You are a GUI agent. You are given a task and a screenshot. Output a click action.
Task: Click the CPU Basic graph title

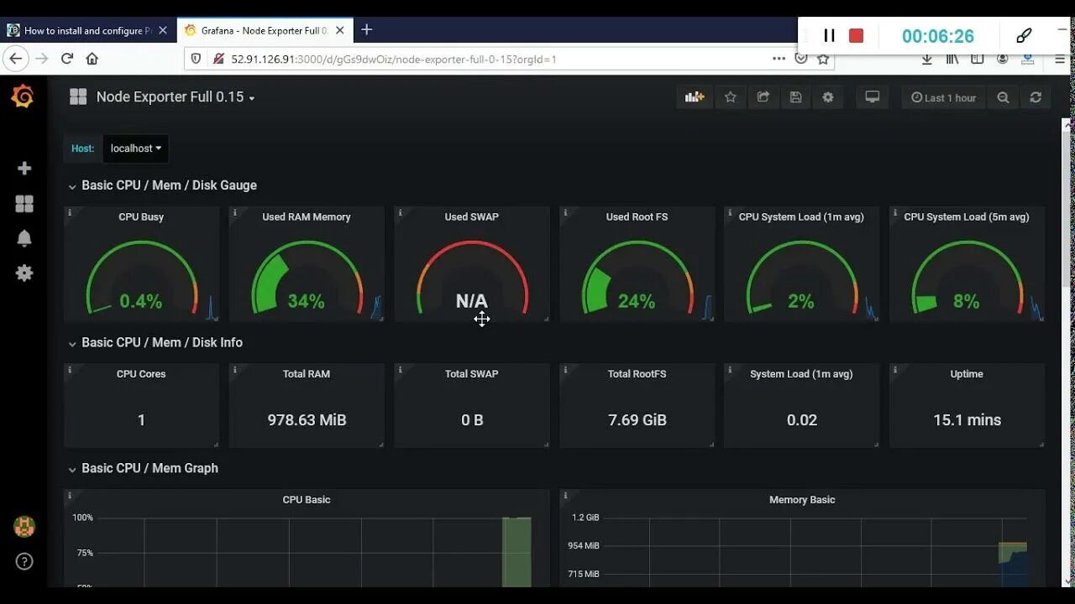(x=307, y=500)
